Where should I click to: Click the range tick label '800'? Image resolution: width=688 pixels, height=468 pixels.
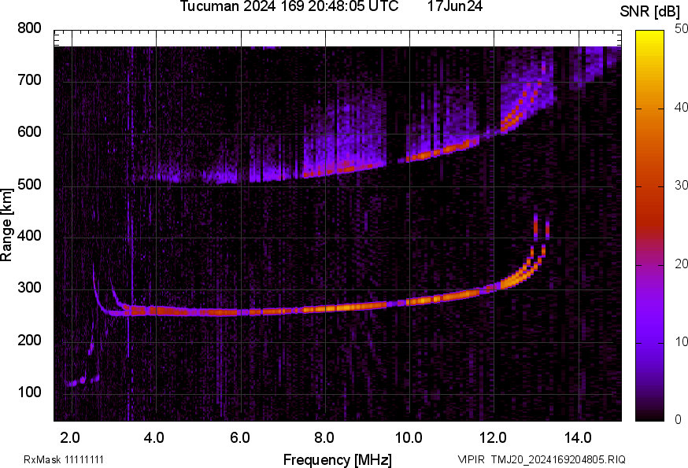(29, 28)
